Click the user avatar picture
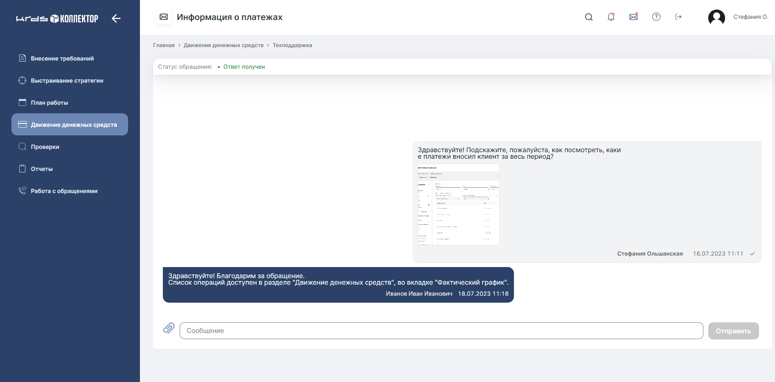 716,17
